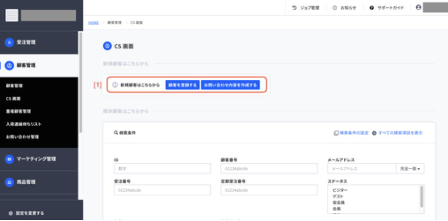Click the マーケティング管理 sidebar icon

pos(9,159)
